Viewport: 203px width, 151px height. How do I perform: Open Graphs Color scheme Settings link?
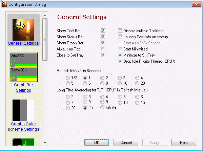[x=23, y=127]
